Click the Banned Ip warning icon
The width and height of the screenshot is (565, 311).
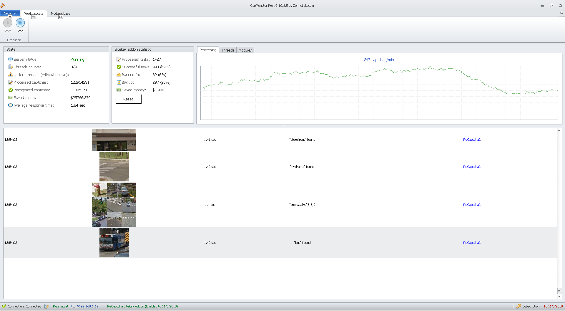[x=119, y=75]
